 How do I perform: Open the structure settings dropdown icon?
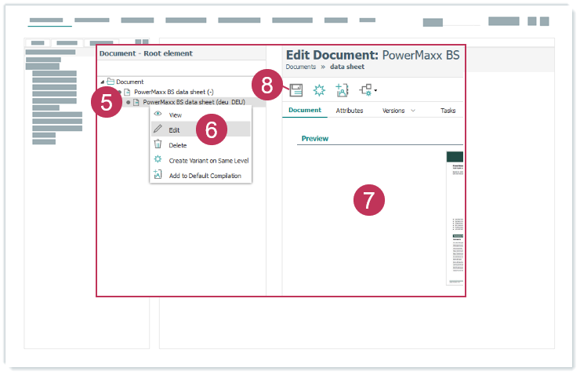[x=367, y=90]
